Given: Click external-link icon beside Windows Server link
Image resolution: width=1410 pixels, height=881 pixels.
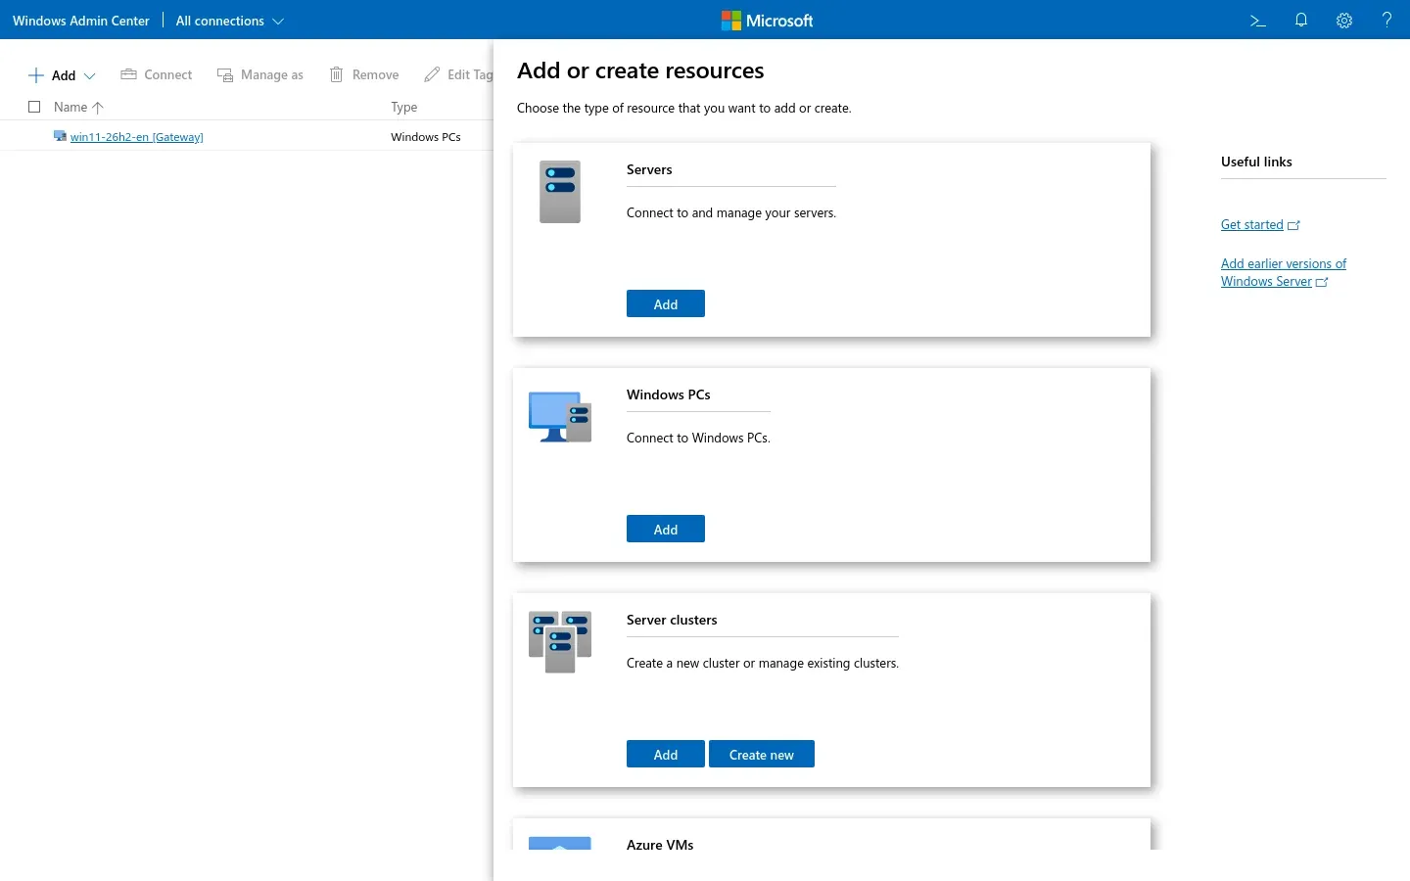Looking at the screenshot, I should (x=1322, y=282).
